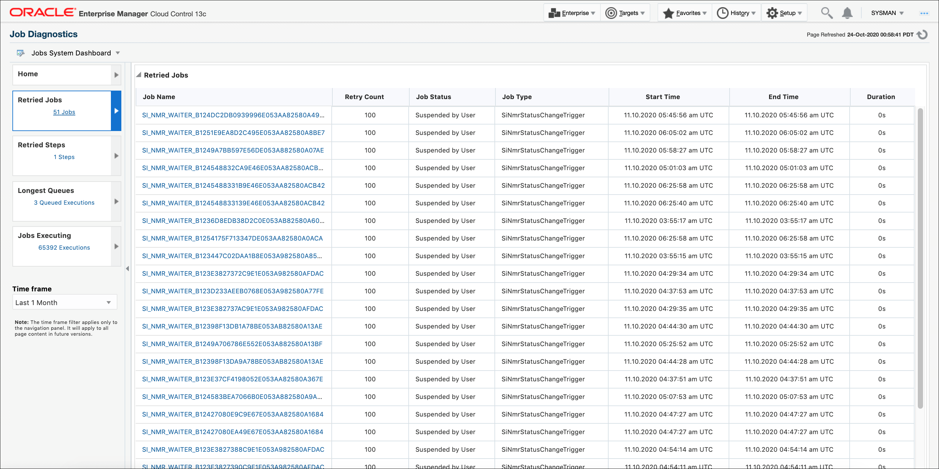Screen dimensions: 939x469
Task: Open job SI_NMR_WAITER_B124548832CA9E46E053AA82580ACB...
Action: click(x=233, y=168)
